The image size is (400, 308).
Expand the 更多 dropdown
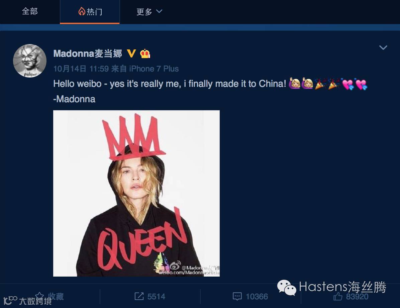(149, 11)
